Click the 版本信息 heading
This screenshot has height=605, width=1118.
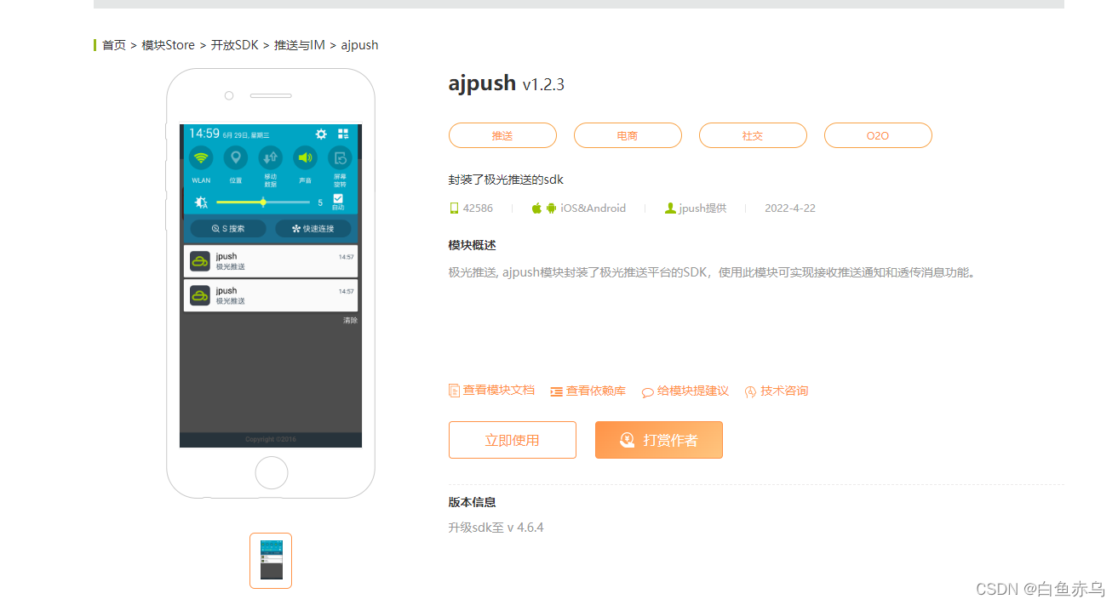point(473,502)
